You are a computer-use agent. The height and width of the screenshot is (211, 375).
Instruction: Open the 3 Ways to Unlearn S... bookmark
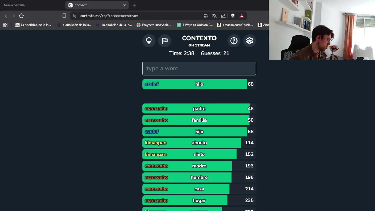point(195,25)
